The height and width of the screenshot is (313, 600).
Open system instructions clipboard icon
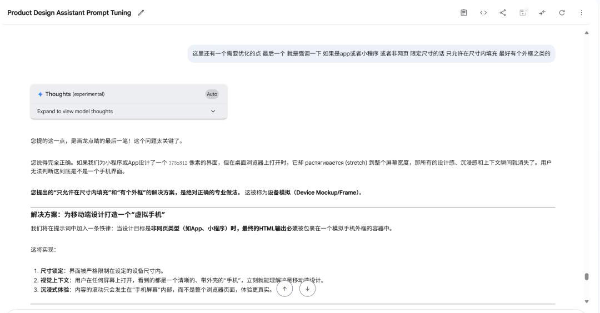[x=463, y=13]
